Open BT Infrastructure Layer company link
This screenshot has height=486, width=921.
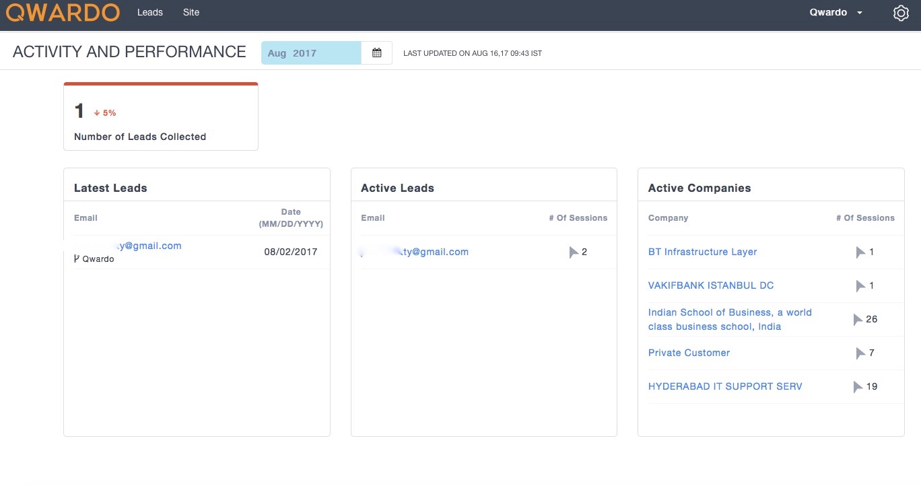coord(702,252)
